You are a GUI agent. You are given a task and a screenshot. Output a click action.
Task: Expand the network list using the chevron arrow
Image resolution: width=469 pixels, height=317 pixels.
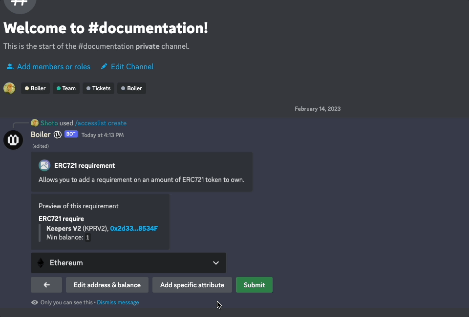(216, 263)
